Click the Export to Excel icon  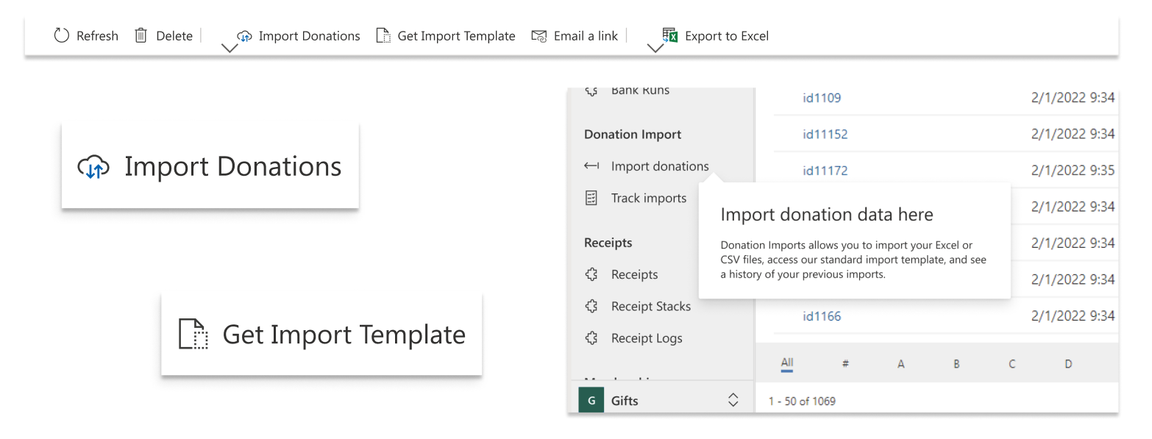pos(669,35)
